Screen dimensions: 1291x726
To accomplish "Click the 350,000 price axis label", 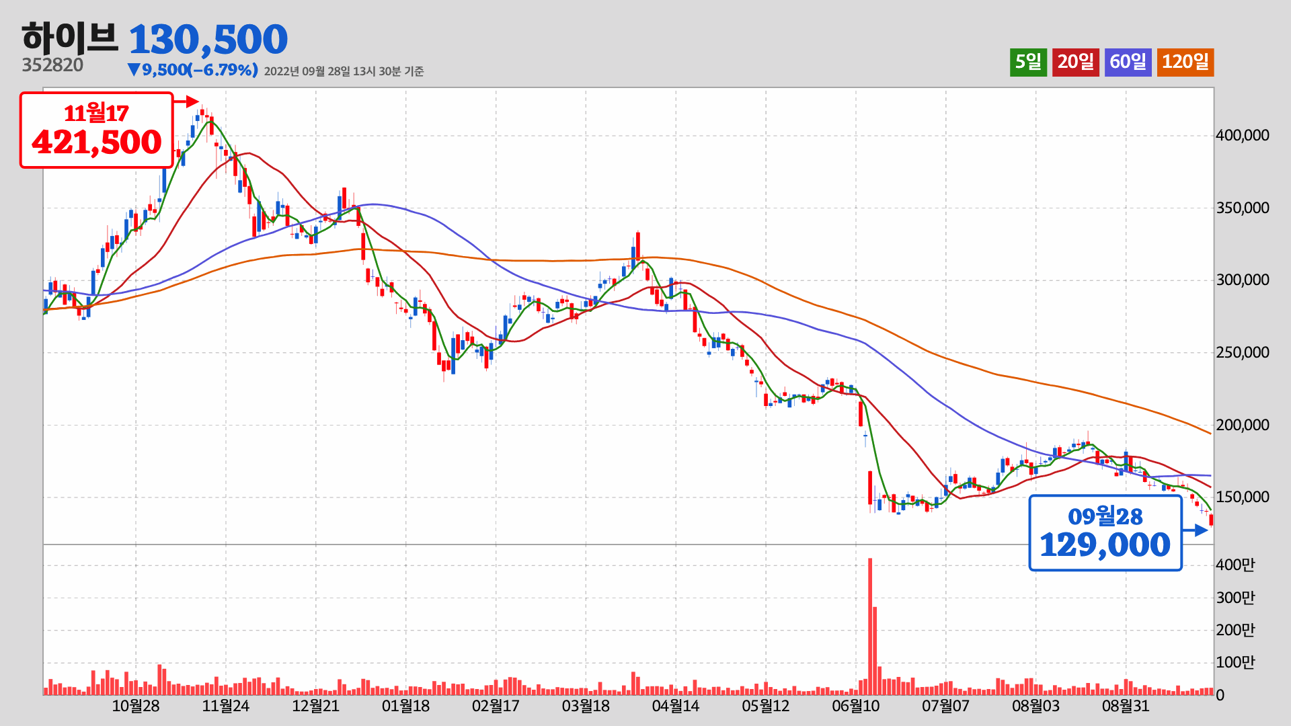I will coord(1243,208).
